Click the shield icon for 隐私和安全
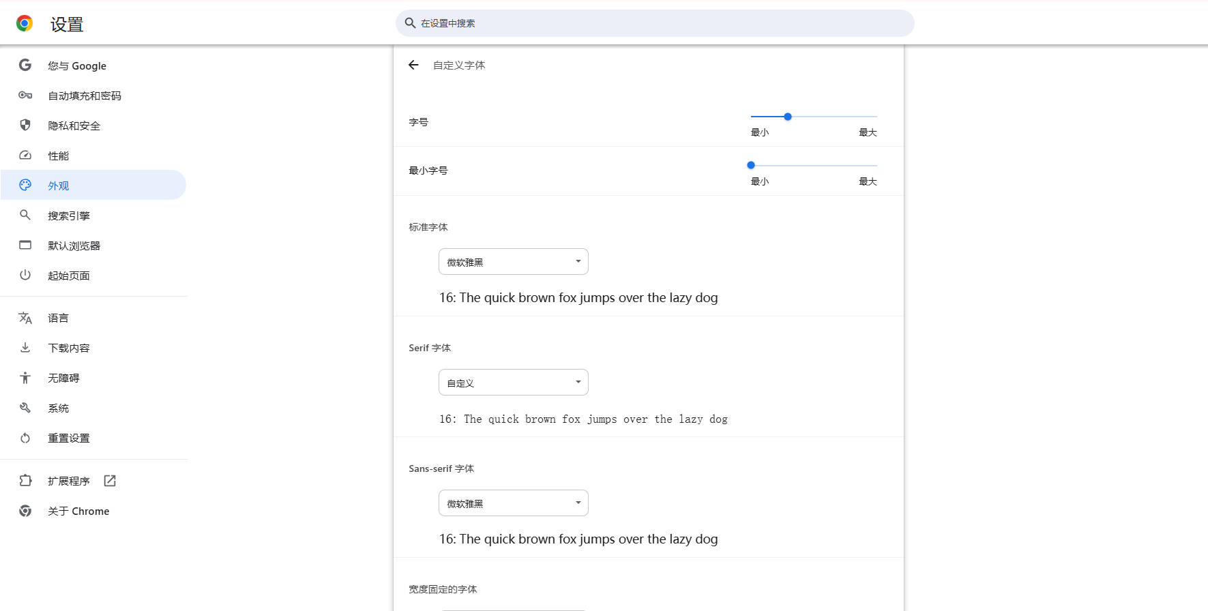Image resolution: width=1208 pixels, height=611 pixels. (x=25, y=125)
